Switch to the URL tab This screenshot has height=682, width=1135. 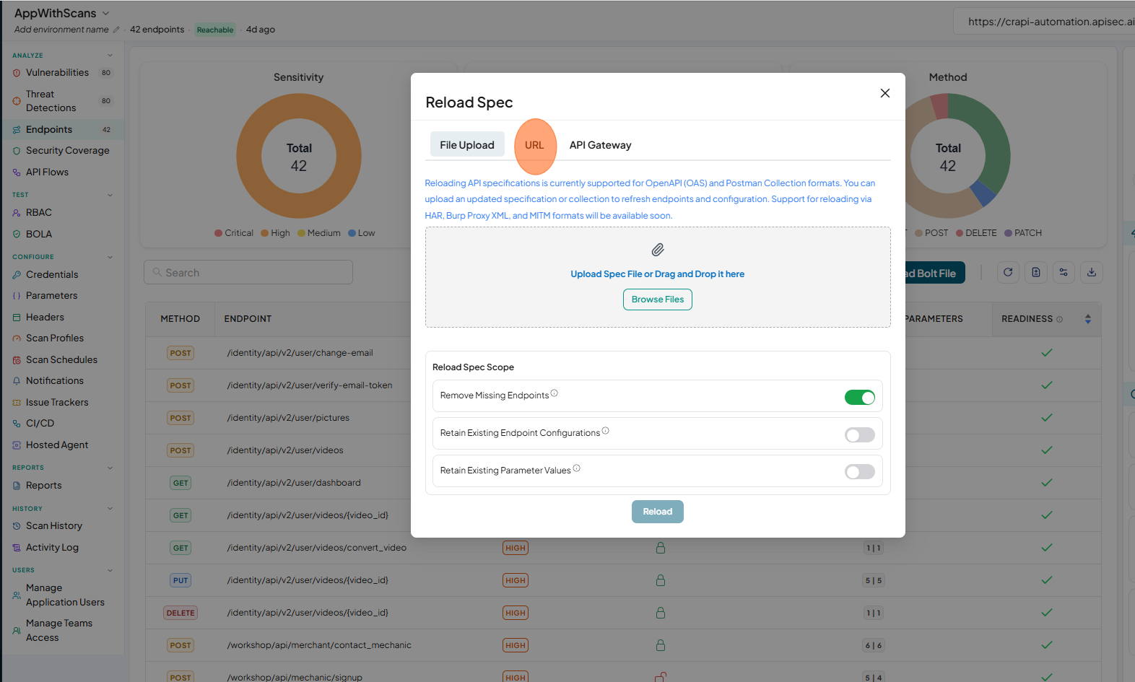(x=534, y=145)
